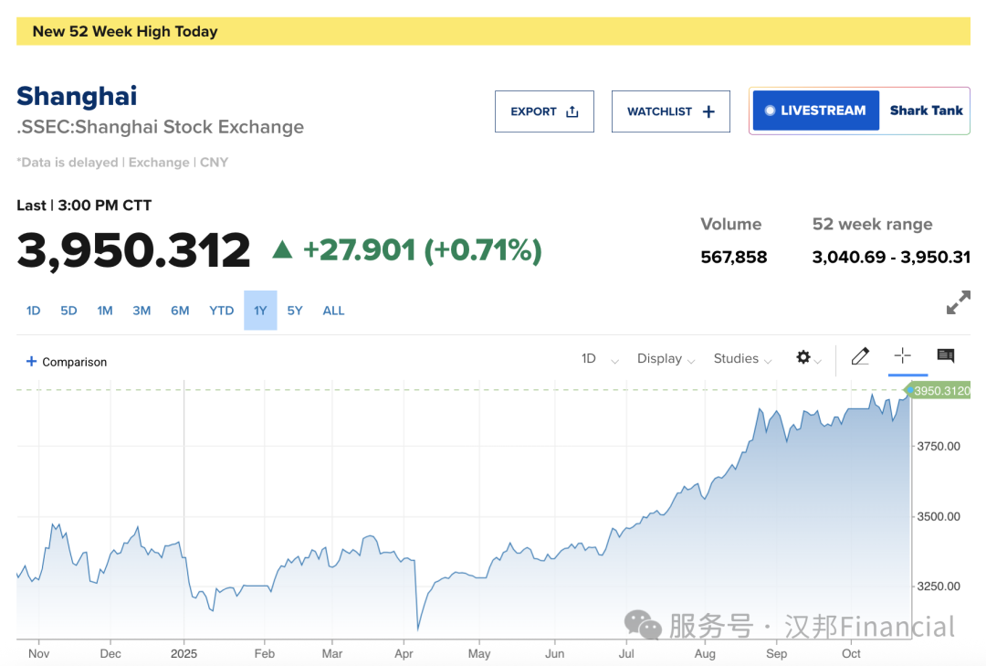The height and width of the screenshot is (666, 986).
Task: Open the Studies dropdown menu
Action: pos(742,359)
